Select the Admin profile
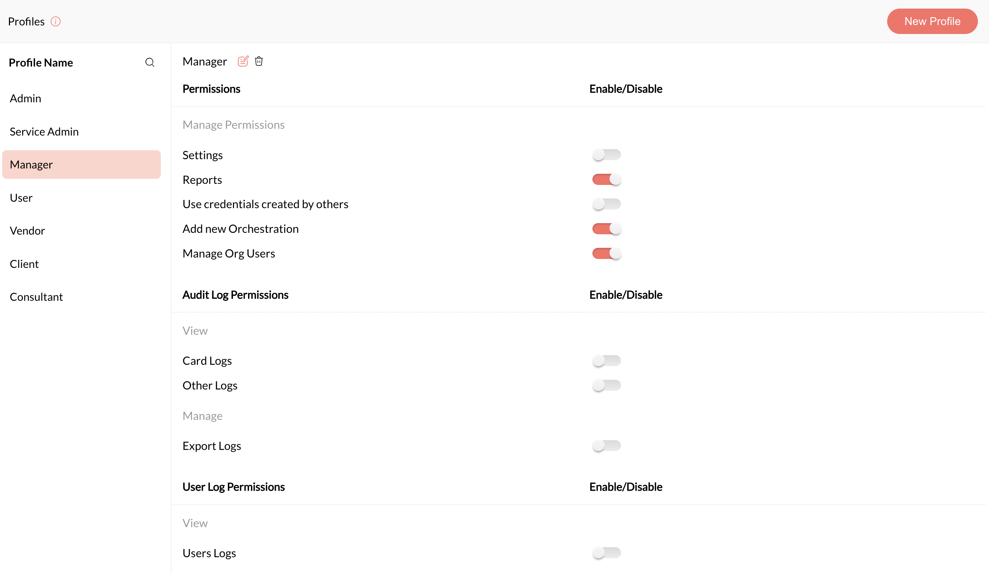Screen dimensions: 989x574 click(25, 98)
